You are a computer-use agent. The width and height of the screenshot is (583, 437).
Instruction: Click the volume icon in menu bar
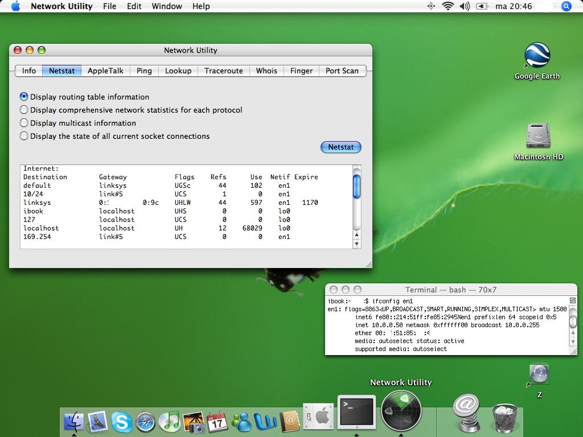pos(465,6)
